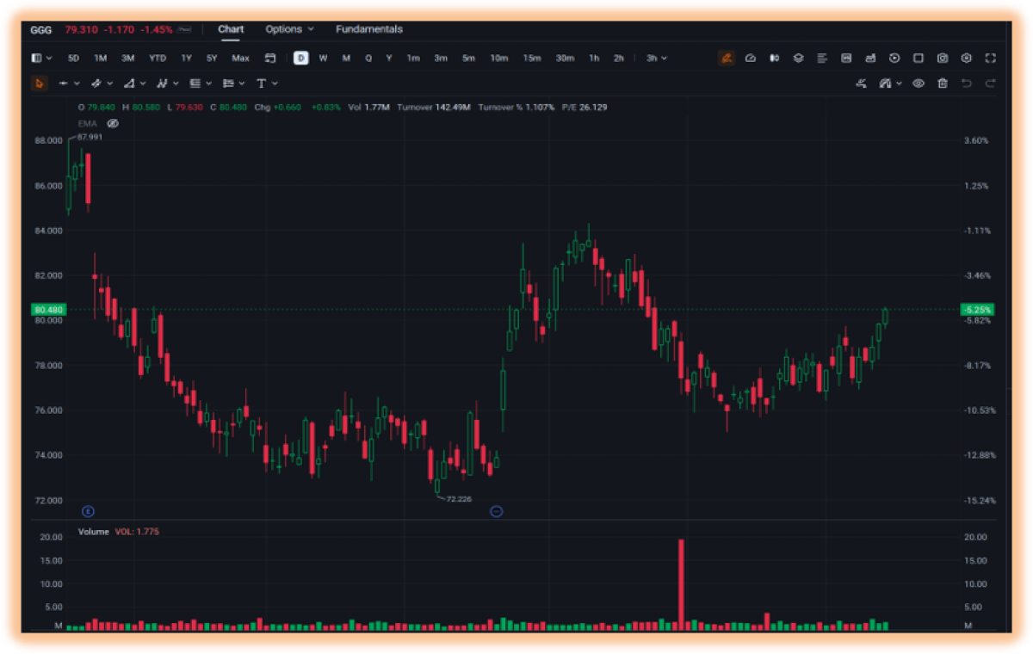Click the 87.991 high price label

(90, 137)
